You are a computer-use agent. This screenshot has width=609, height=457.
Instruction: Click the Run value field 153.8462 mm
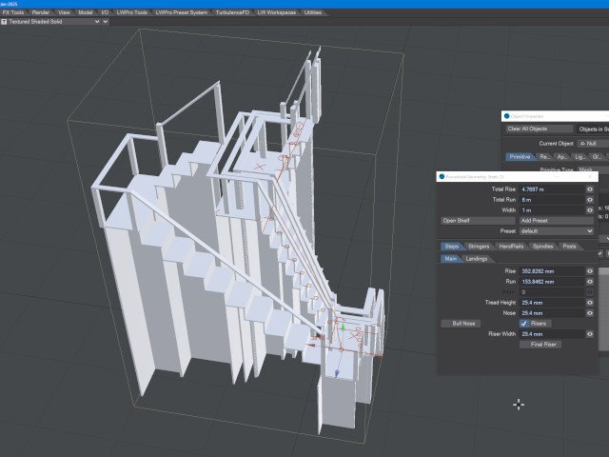[552, 282]
